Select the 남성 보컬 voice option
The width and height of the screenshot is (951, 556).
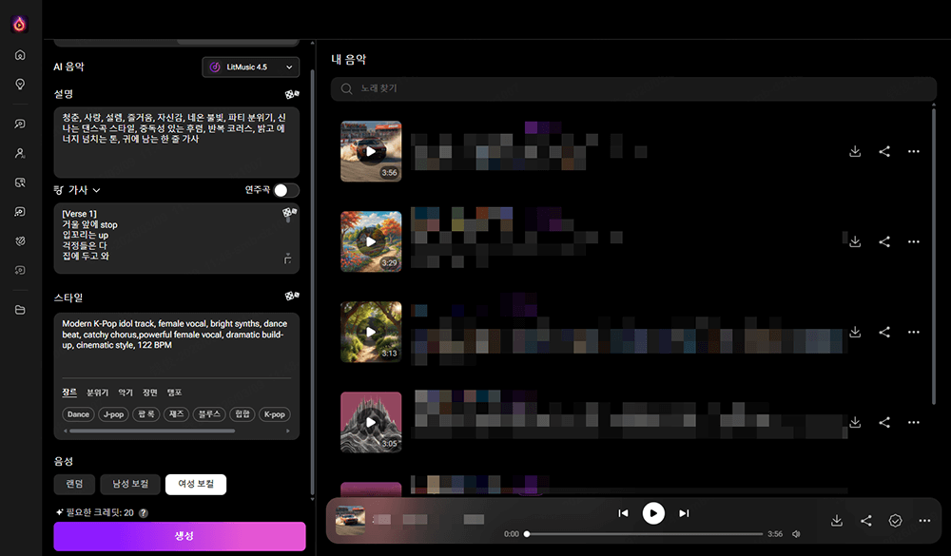point(130,484)
